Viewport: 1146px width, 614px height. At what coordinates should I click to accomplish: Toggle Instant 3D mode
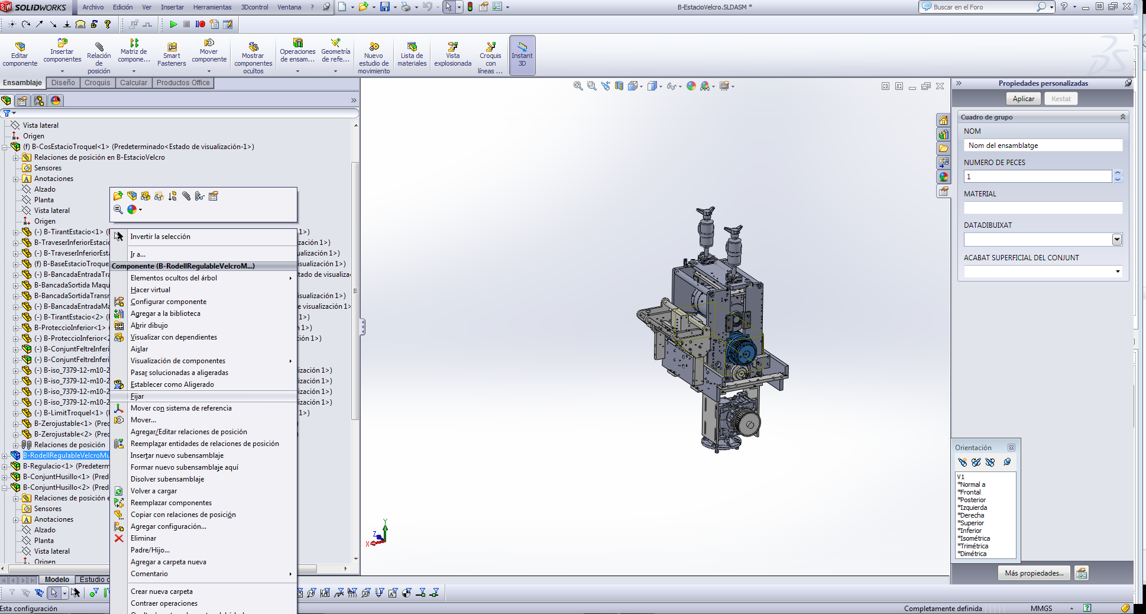point(522,54)
